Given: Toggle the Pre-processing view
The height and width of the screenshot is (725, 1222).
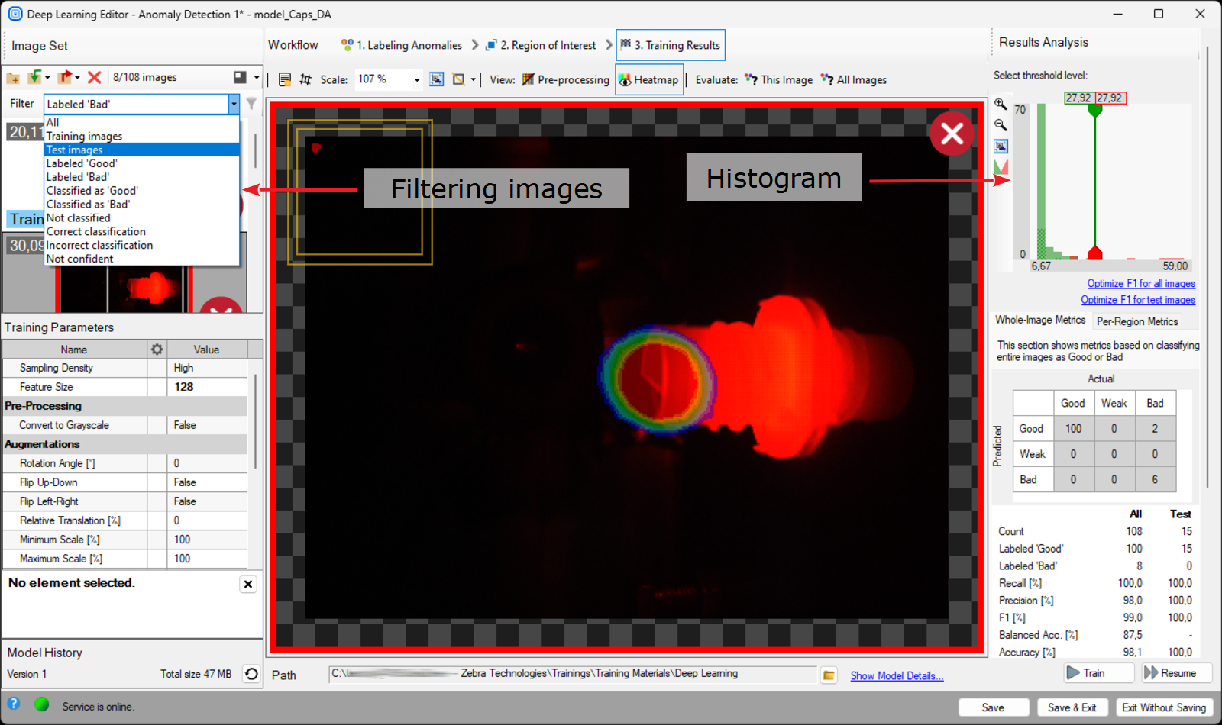Looking at the screenshot, I should click(565, 79).
